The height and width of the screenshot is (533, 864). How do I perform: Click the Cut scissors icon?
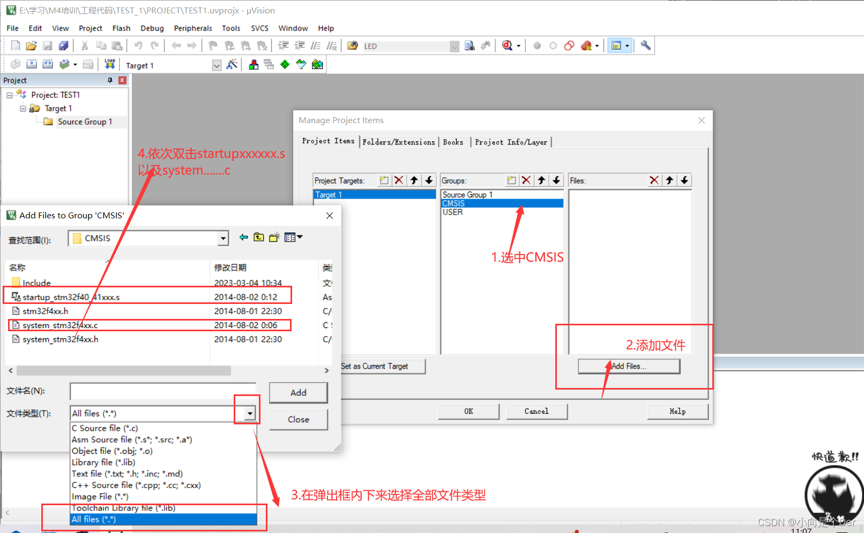(84, 45)
